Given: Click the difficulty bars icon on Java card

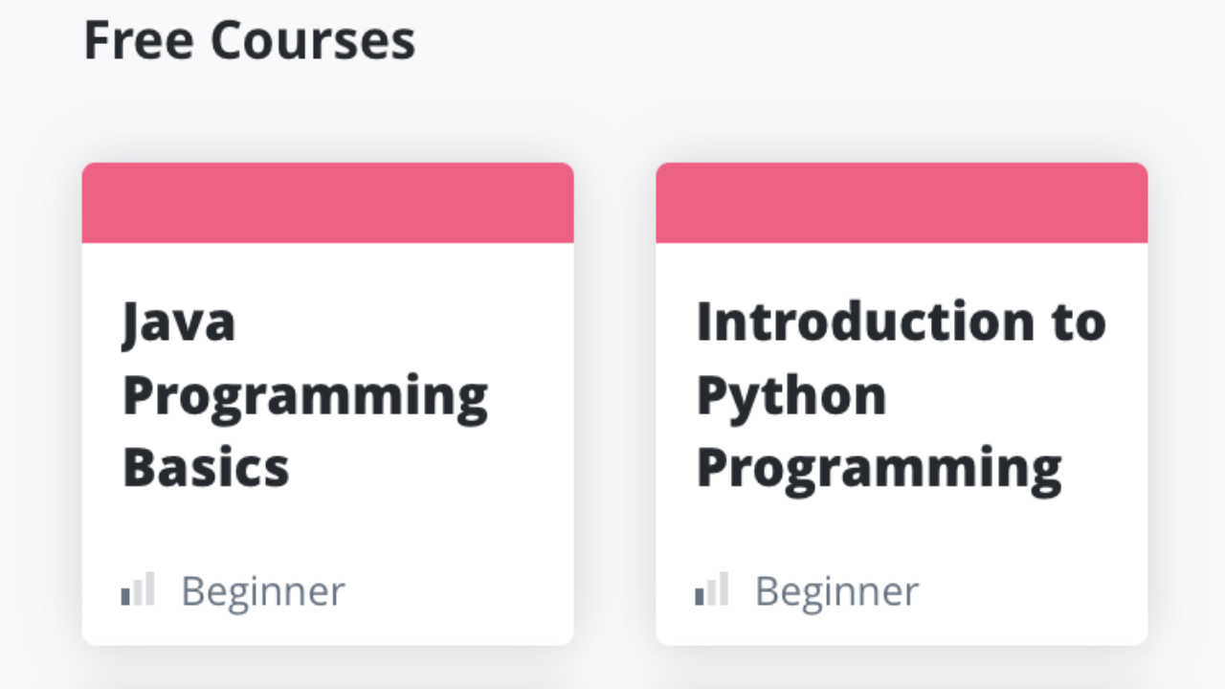Looking at the screenshot, I should pos(138,589).
